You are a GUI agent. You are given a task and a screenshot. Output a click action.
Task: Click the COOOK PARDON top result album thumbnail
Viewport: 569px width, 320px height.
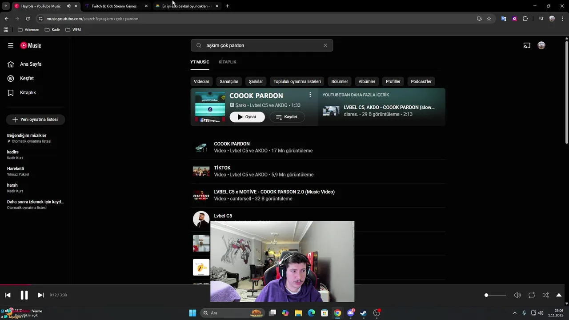tap(210, 107)
